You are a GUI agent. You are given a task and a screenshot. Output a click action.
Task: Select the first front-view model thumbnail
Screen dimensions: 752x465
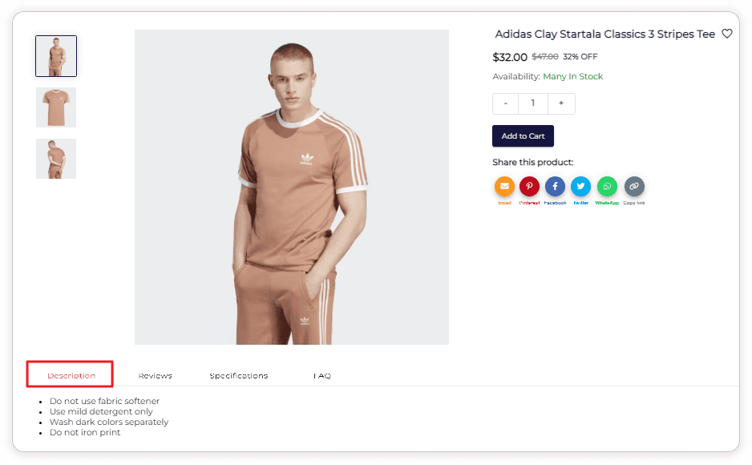coord(56,56)
